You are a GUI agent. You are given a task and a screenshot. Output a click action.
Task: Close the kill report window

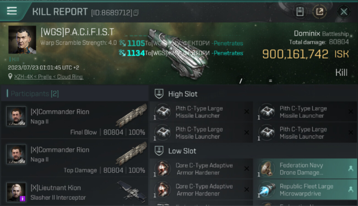344,12
